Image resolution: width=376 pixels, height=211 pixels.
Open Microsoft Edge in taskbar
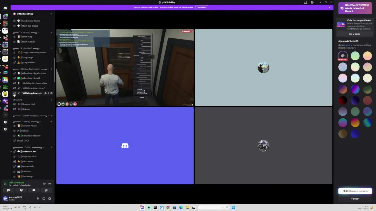point(181,207)
